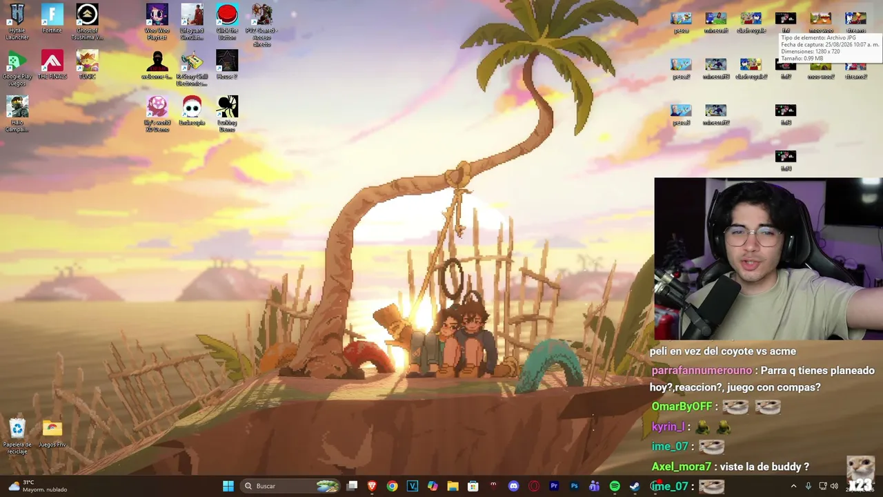Select the minecraft image thumbnail in top row
This screenshot has width=883, height=497.
pyautogui.click(x=715, y=23)
